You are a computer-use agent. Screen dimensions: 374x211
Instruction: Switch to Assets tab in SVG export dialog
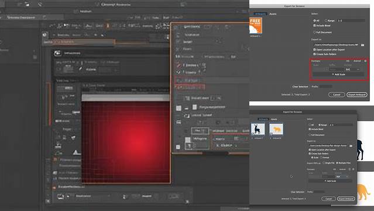tap(273, 14)
